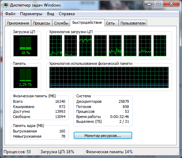Click the 2,29 ГБ memory gauge
The image size is (182, 158).
[25, 77]
